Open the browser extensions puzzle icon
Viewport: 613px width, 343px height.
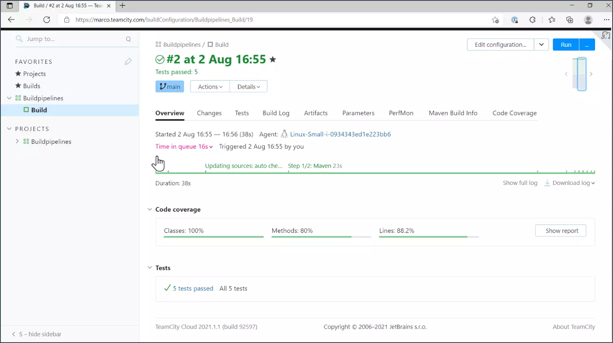pyautogui.click(x=532, y=20)
